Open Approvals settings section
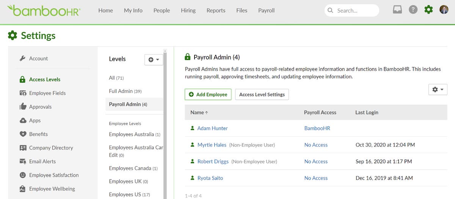The image size is (455, 199). pyautogui.click(x=40, y=107)
